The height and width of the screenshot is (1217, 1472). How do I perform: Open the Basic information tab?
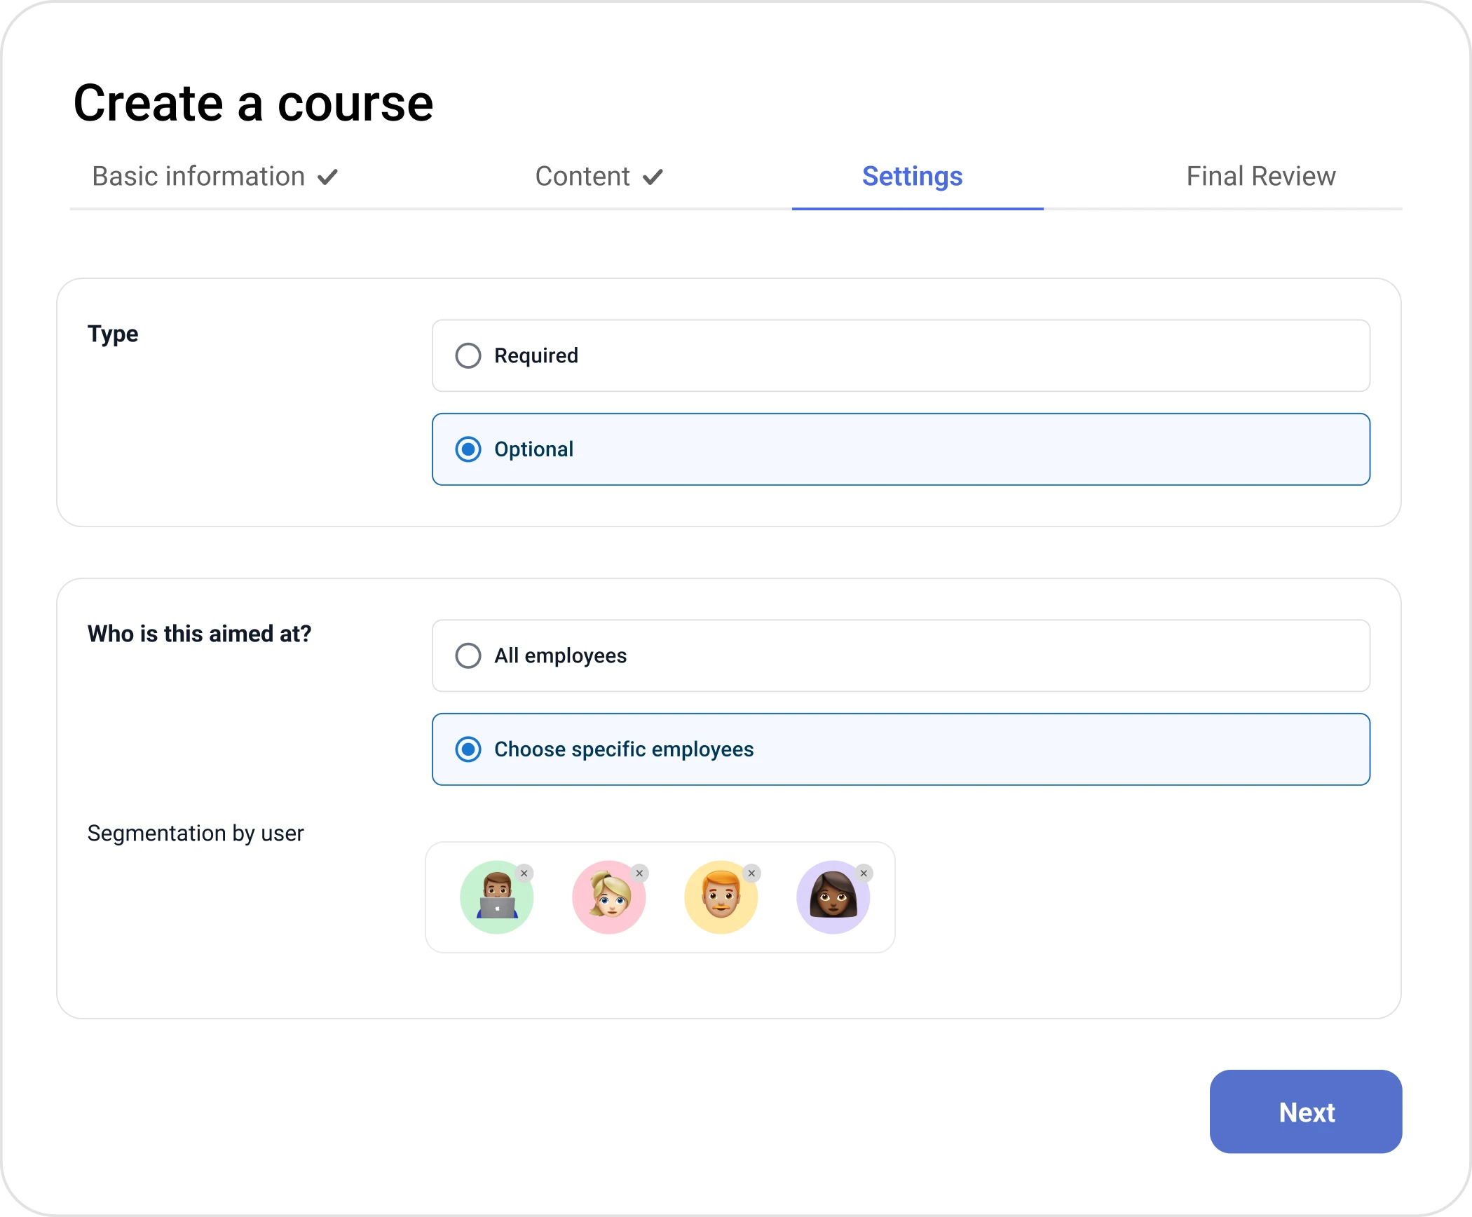pyautogui.click(x=215, y=177)
